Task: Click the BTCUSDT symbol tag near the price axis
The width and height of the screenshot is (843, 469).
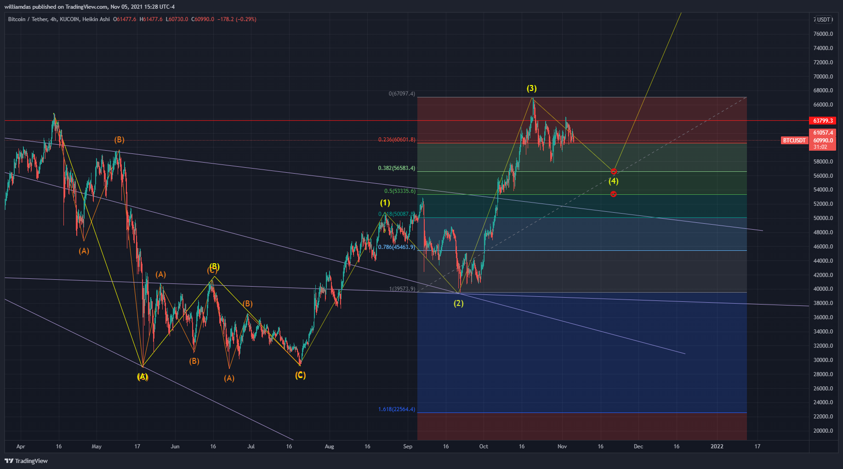Action: (x=794, y=141)
